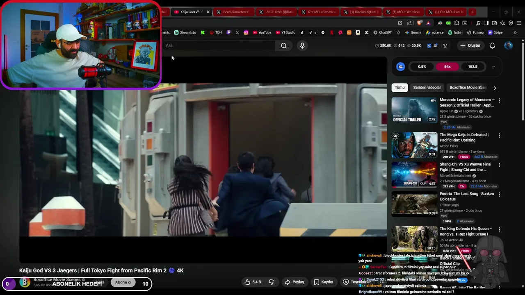Open the account avatar menu
The width and height of the screenshot is (525, 295).
click(508, 45)
